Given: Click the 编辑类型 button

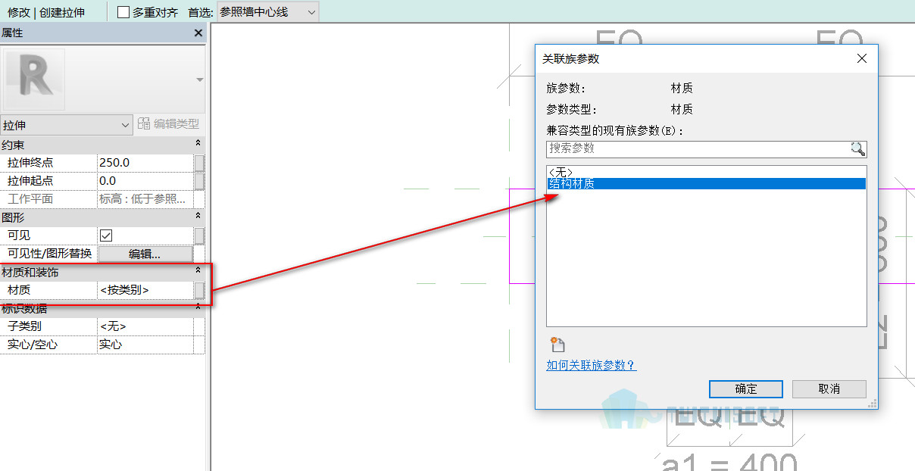Looking at the screenshot, I should click(169, 124).
